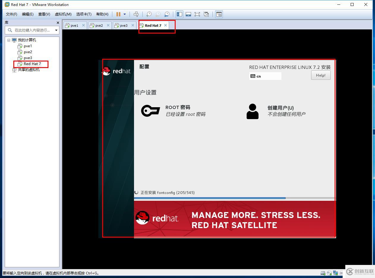The height and width of the screenshot is (278, 375).
Task: Close the pve1 tab
Action: (x=83, y=25)
